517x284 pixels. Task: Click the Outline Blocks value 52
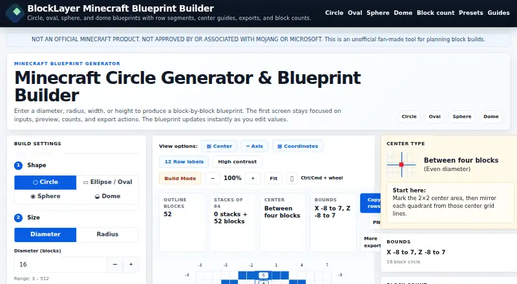pyautogui.click(x=167, y=214)
